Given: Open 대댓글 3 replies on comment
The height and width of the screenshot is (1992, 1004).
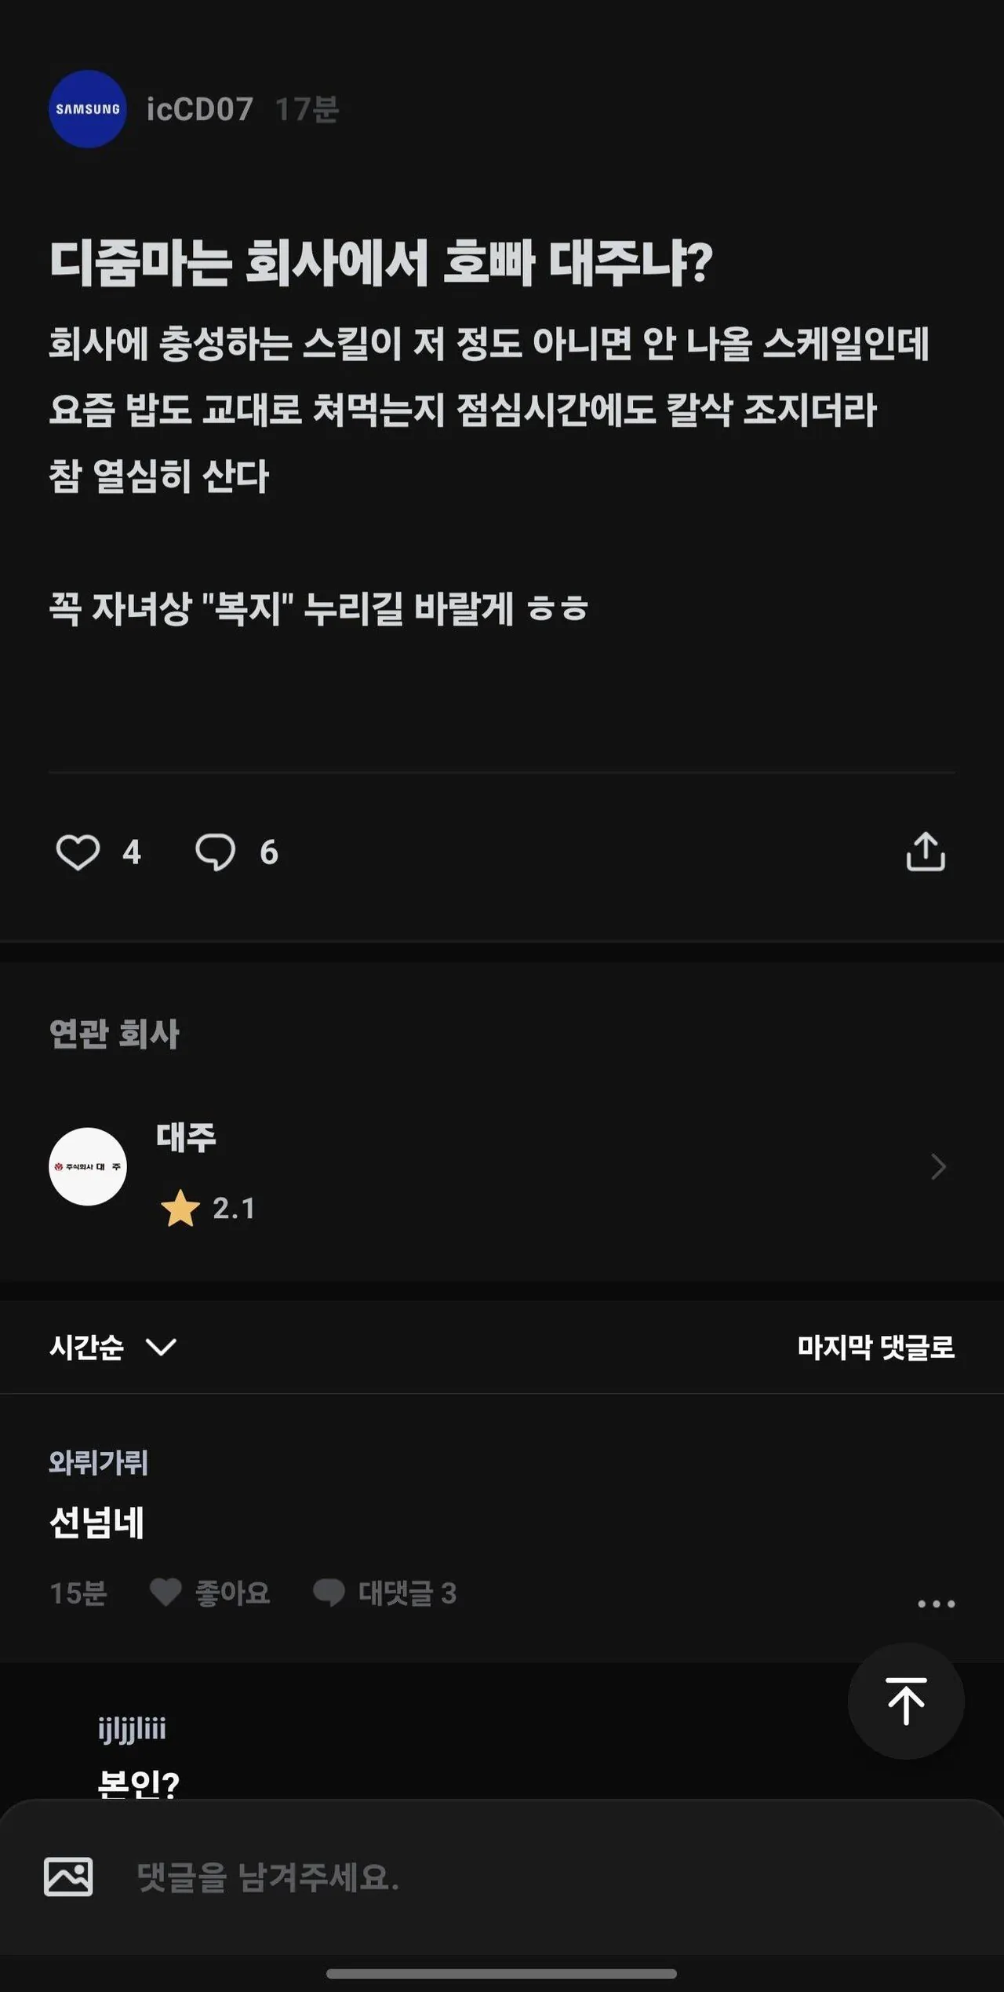Looking at the screenshot, I should click(384, 1593).
